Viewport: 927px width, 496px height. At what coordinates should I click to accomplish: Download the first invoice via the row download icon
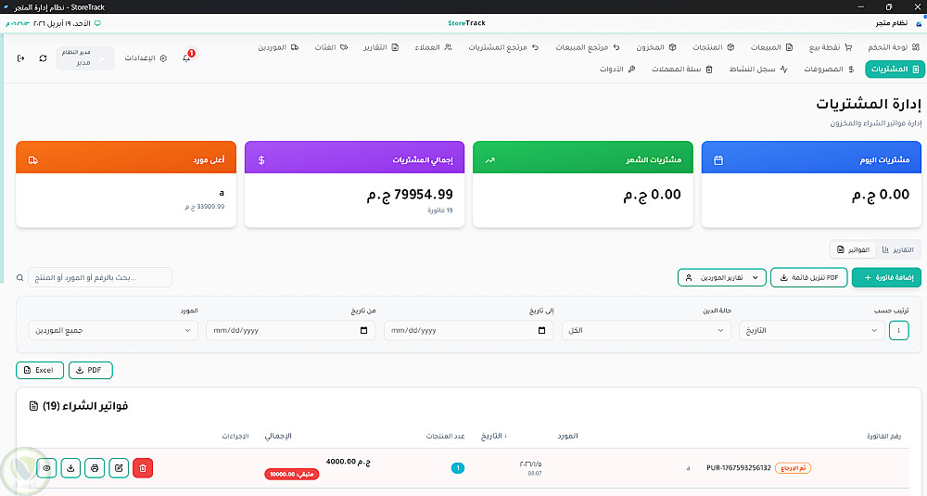(70, 468)
